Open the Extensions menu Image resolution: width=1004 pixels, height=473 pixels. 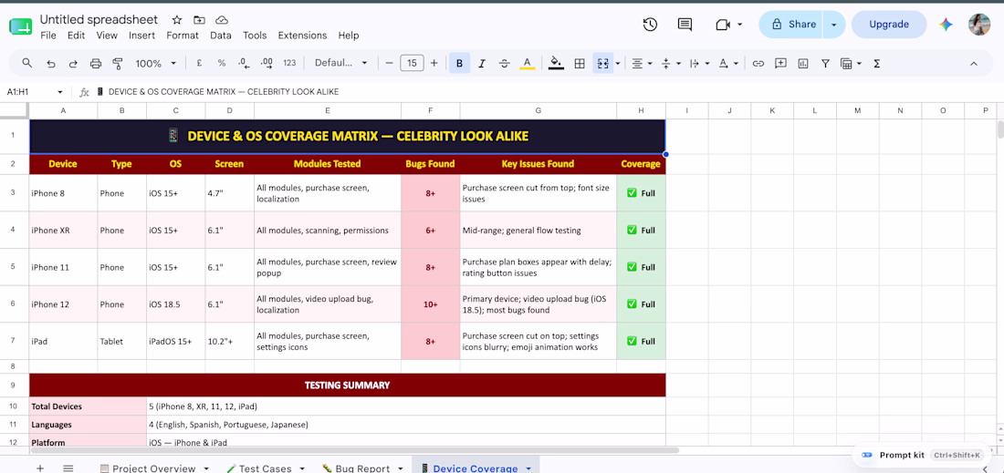pyautogui.click(x=302, y=36)
